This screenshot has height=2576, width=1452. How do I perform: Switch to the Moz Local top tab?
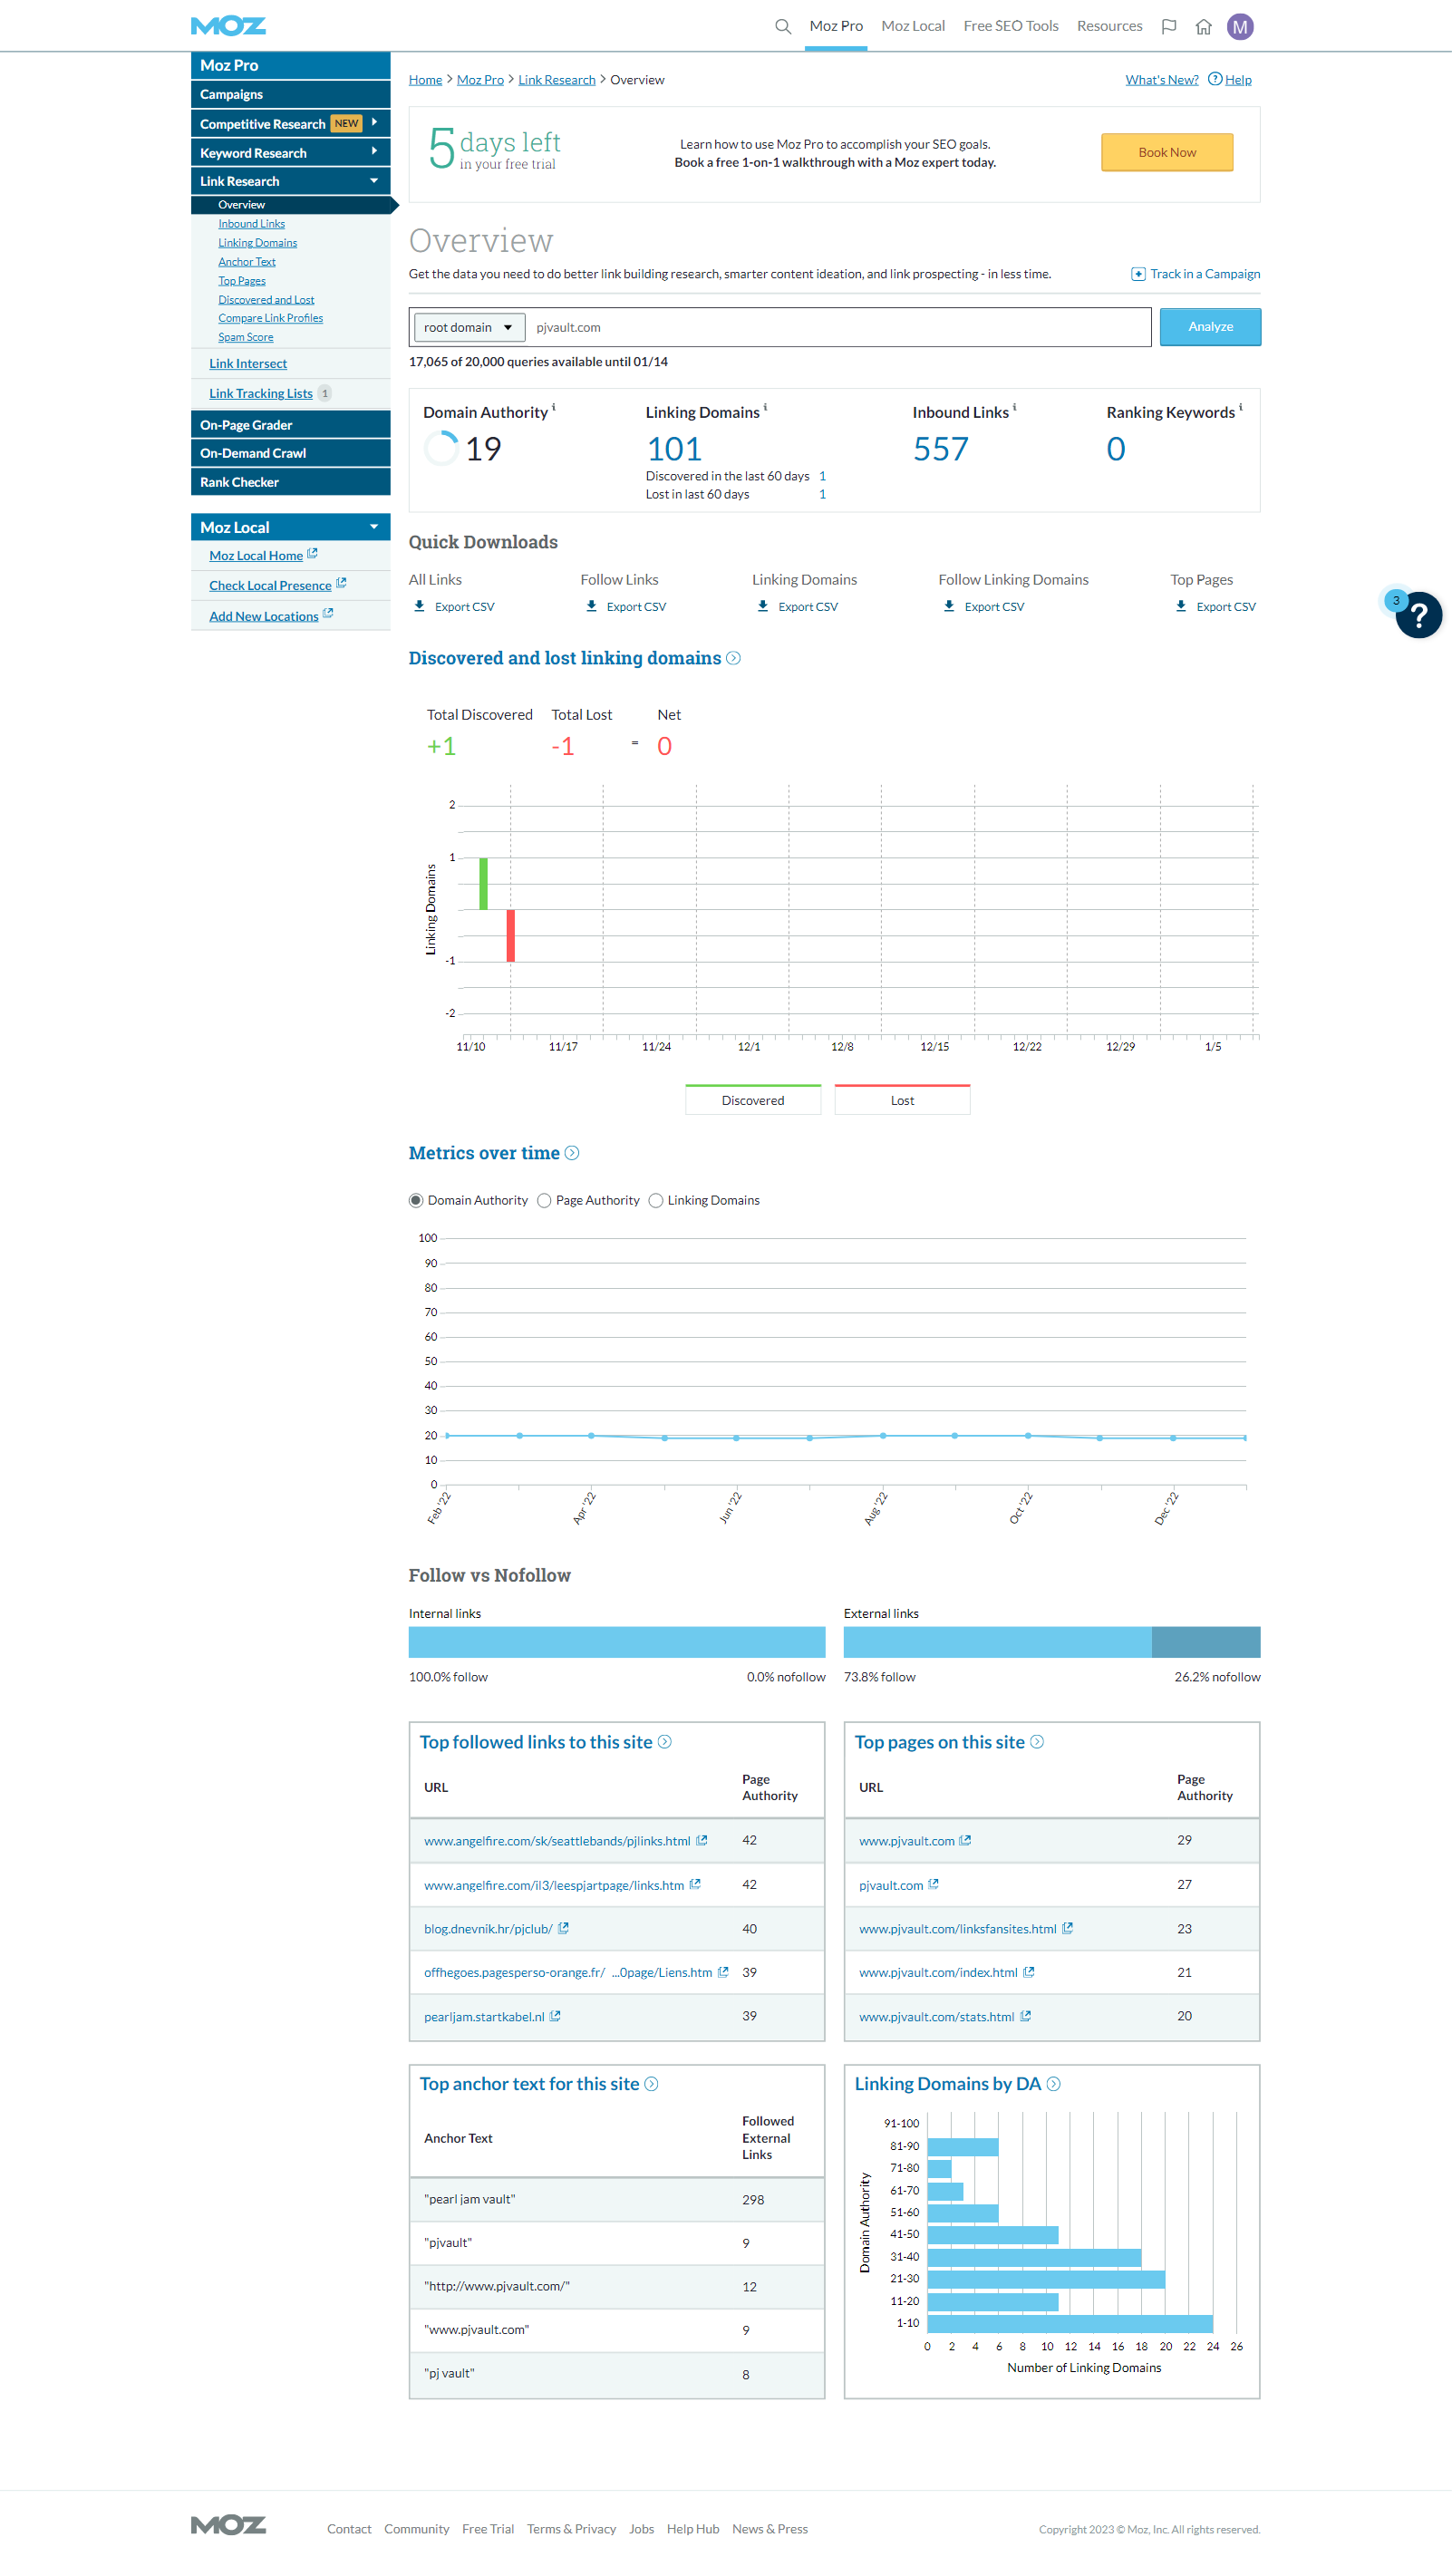(913, 26)
